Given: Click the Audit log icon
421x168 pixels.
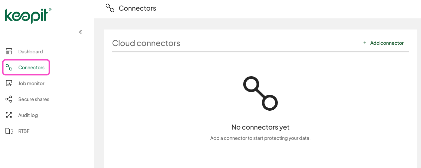Looking at the screenshot, I should point(9,115).
